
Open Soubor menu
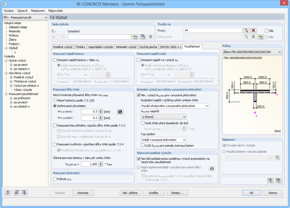click(9, 11)
